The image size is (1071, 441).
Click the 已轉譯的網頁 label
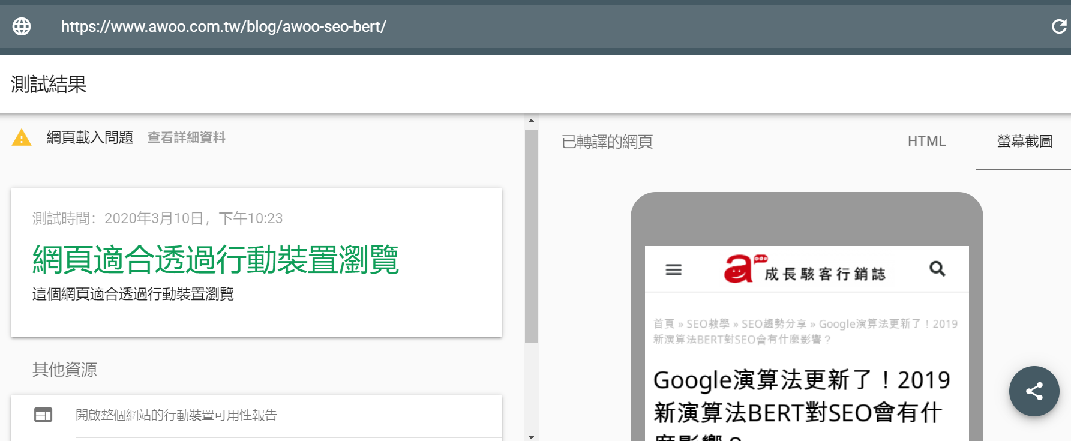tap(607, 142)
